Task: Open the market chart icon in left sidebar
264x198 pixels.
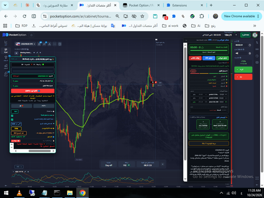Action: tap(6, 66)
